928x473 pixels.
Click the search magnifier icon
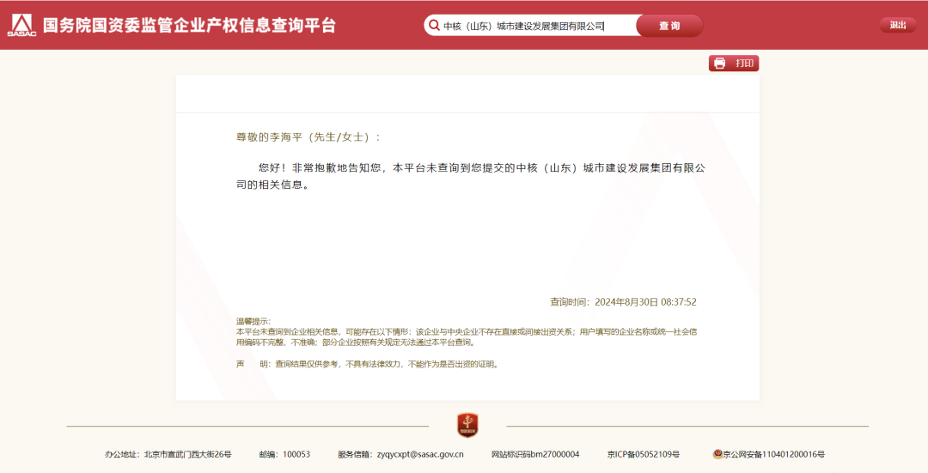pyautogui.click(x=435, y=26)
